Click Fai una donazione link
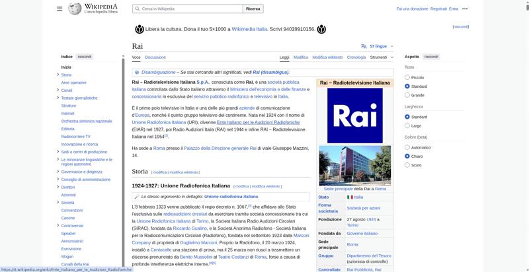The width and height of the screenshot is (529, 272). pos(412,9)
